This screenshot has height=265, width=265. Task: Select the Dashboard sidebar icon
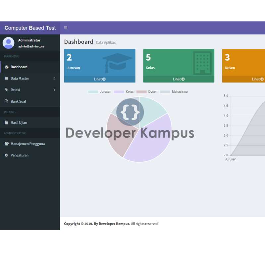point(7,67)
